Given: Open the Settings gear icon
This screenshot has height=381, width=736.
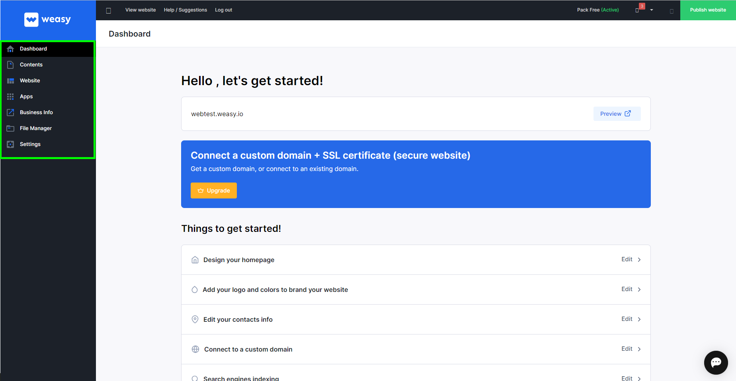Looking at the screenshot, I should [x=10, y=144].
